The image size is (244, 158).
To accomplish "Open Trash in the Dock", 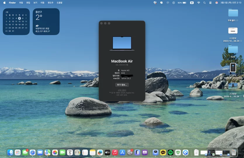I will tap(233, 153).
